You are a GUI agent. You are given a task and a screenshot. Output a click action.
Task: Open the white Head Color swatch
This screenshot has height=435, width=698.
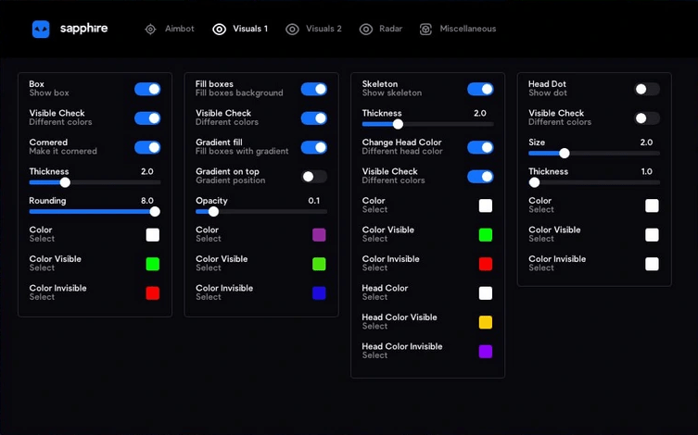click(486, 293)
